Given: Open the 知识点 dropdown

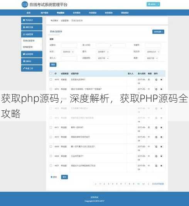Looking at the screenshot, I should click(152, 52).
